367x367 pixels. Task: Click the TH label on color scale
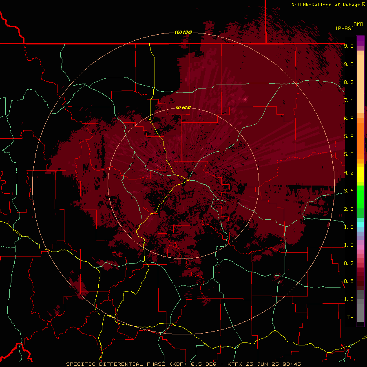click(350, 318)
